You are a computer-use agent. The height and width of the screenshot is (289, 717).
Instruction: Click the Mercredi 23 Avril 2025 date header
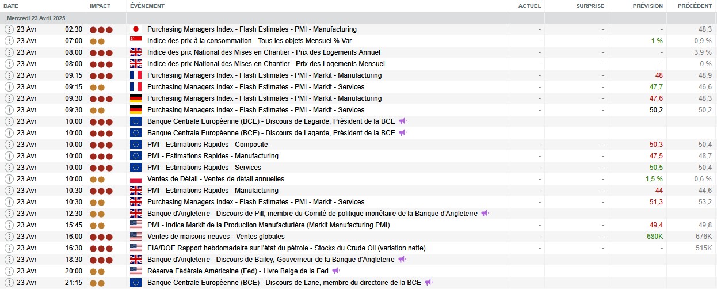click(36, 18)
